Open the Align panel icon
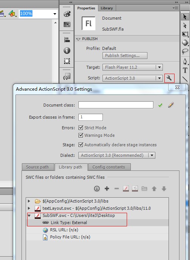Viewport: 190px width, 260px height. click(67, 40)
